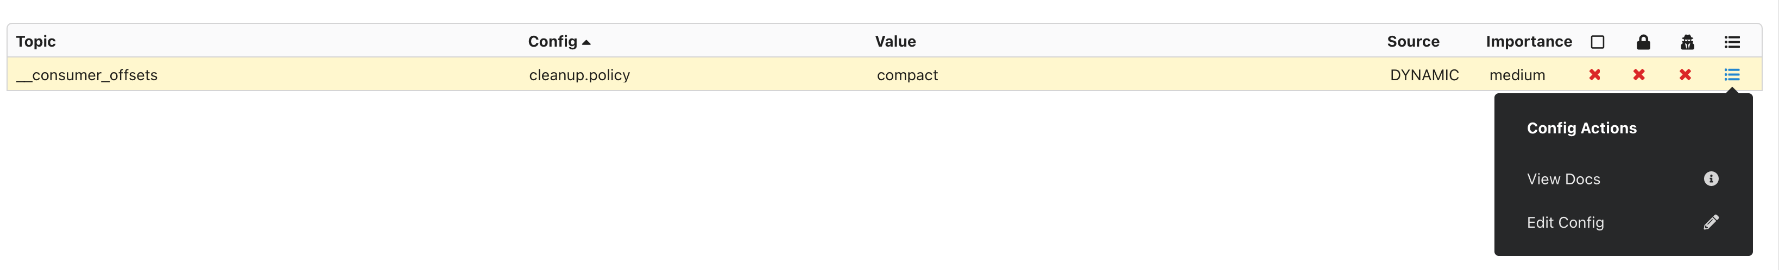
Task: Click the lock icon column header
Action: click(1643, 42)
